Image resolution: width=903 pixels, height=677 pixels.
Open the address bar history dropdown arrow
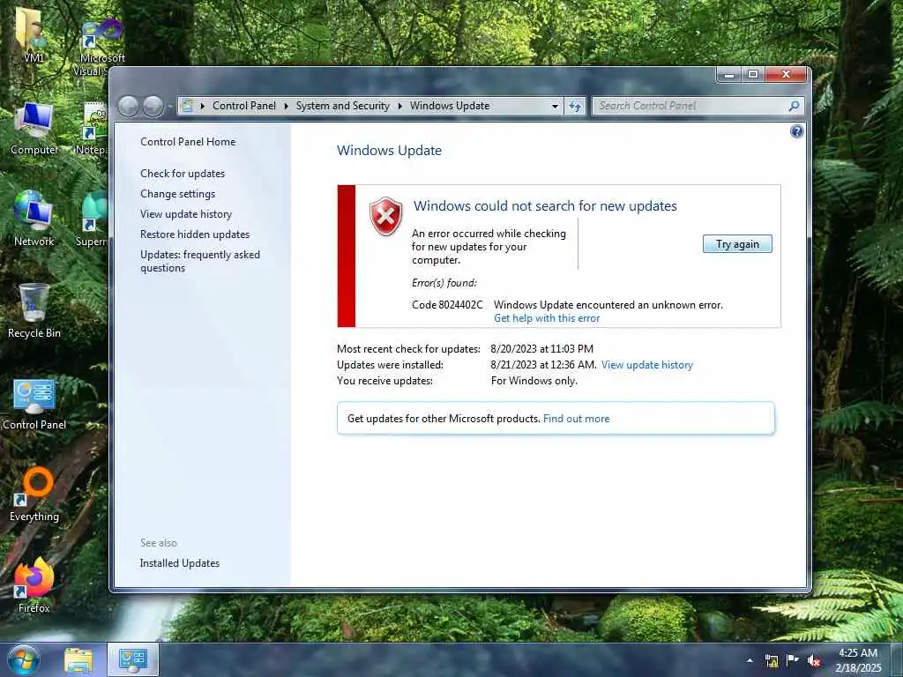point(555,106)
